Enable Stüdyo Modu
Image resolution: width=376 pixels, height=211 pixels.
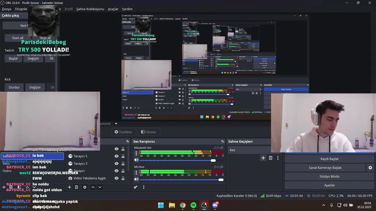[x=329, y=176]
